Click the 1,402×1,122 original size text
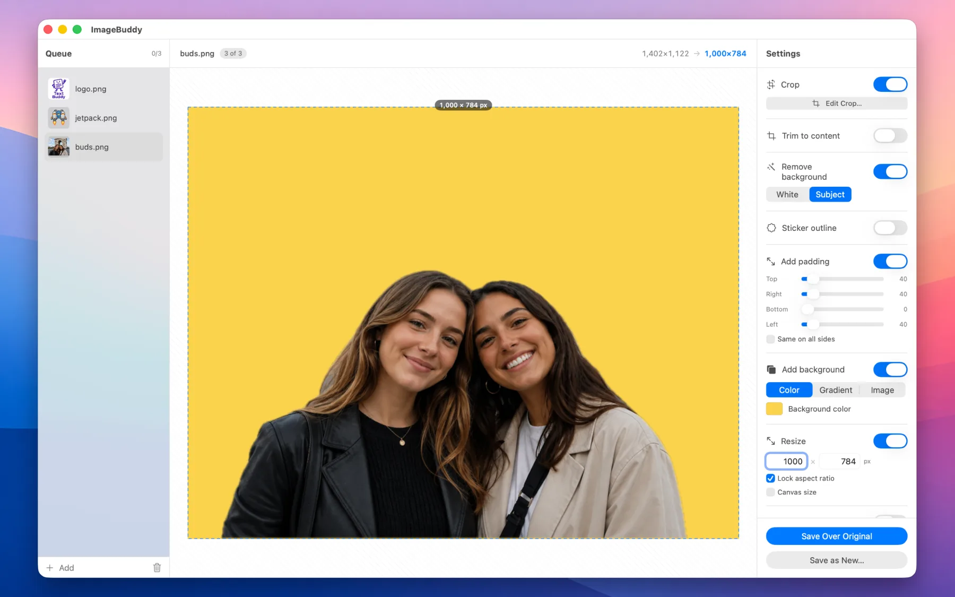Screen dimensions: 955x597 tap(665, 54)
